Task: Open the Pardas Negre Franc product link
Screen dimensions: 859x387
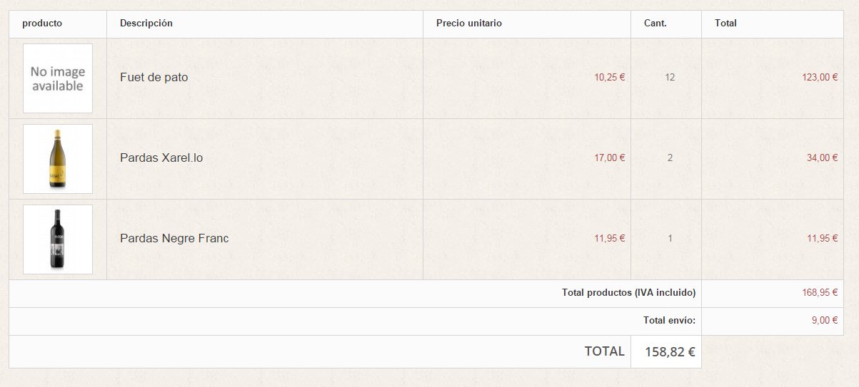Action: pos(174,239)
